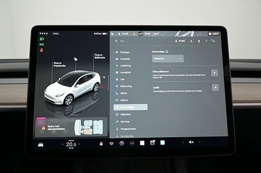Tap the yellow update icon on map bar
Viewport: 261px width, 173px height.
[x=134, y=34]
